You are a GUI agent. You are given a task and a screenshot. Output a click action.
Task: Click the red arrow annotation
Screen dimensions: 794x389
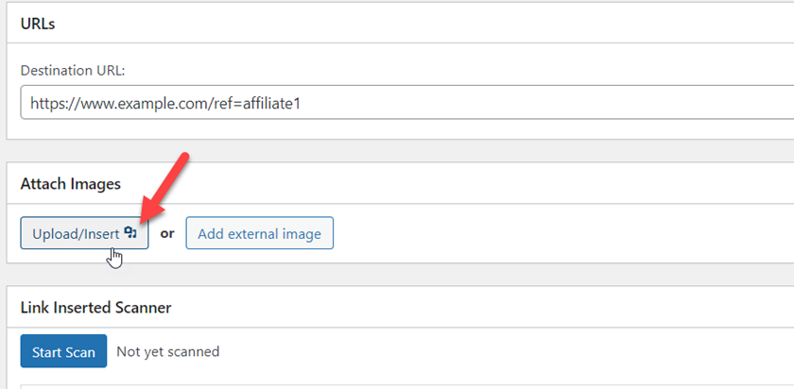click(x=163, y=188)
